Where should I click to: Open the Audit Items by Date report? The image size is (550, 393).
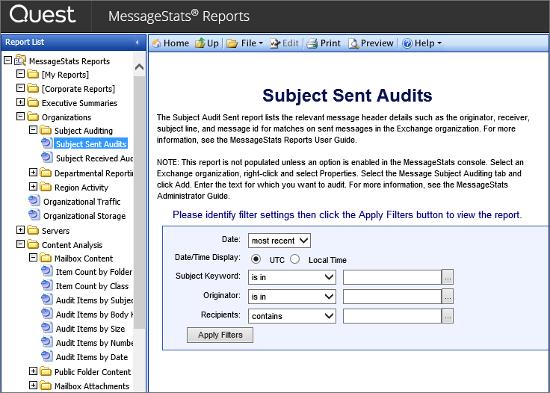coord(92,357)
